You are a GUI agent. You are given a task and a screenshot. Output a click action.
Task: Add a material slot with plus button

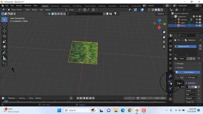point(200,46)
